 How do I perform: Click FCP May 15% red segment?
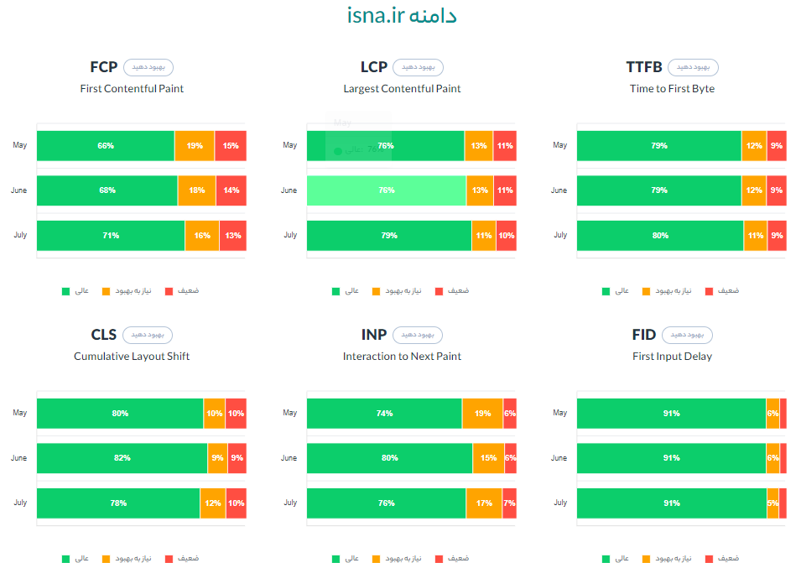231,146
